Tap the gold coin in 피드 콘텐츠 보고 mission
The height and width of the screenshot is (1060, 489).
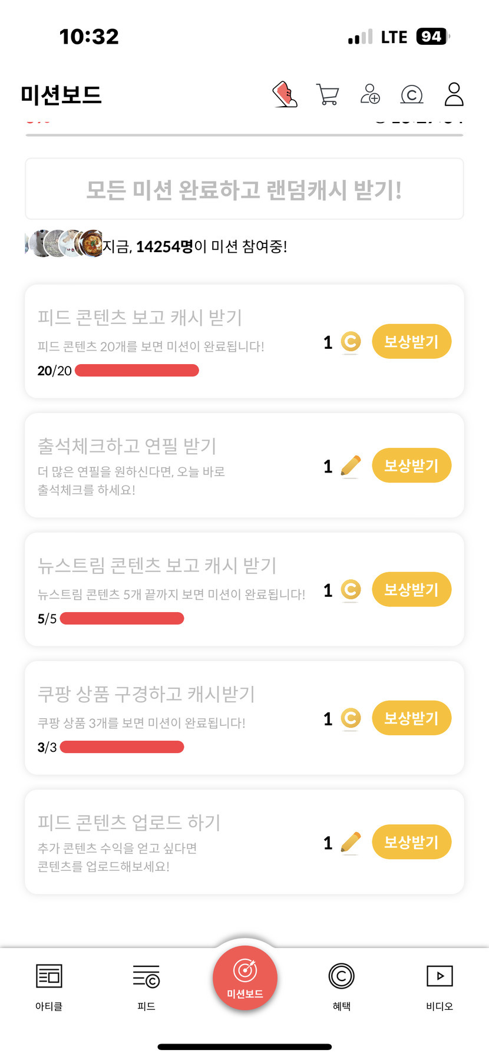pos(351,342)
